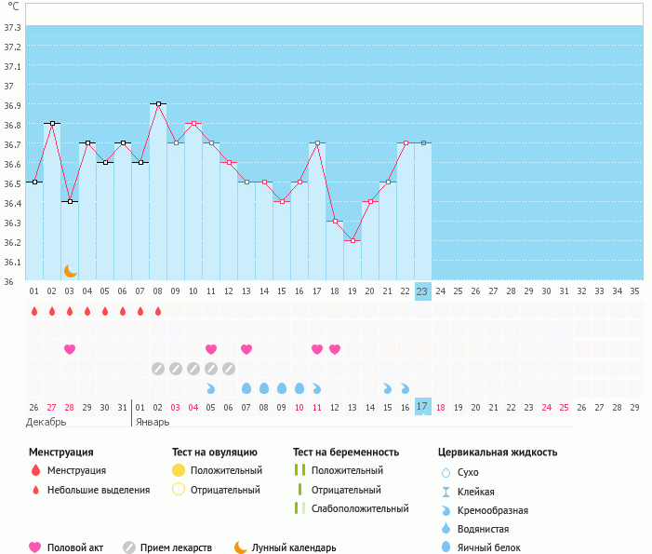The image size is (652, 554).
Task: Click the intercourse heart icon on cycle day 03
Action: coord(70,349)
